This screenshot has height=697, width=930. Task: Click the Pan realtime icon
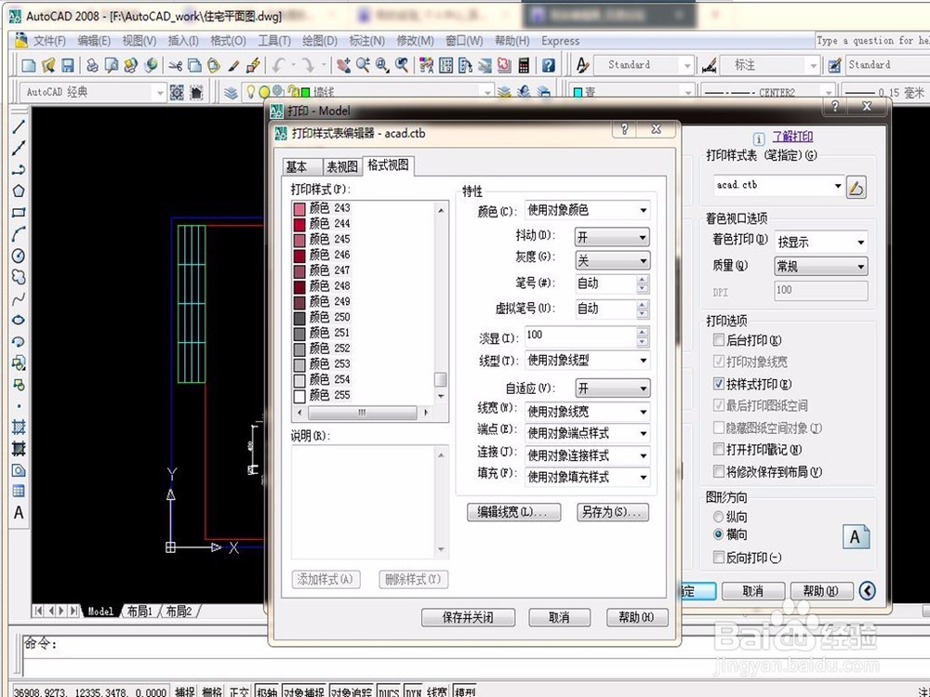(343, 65)
